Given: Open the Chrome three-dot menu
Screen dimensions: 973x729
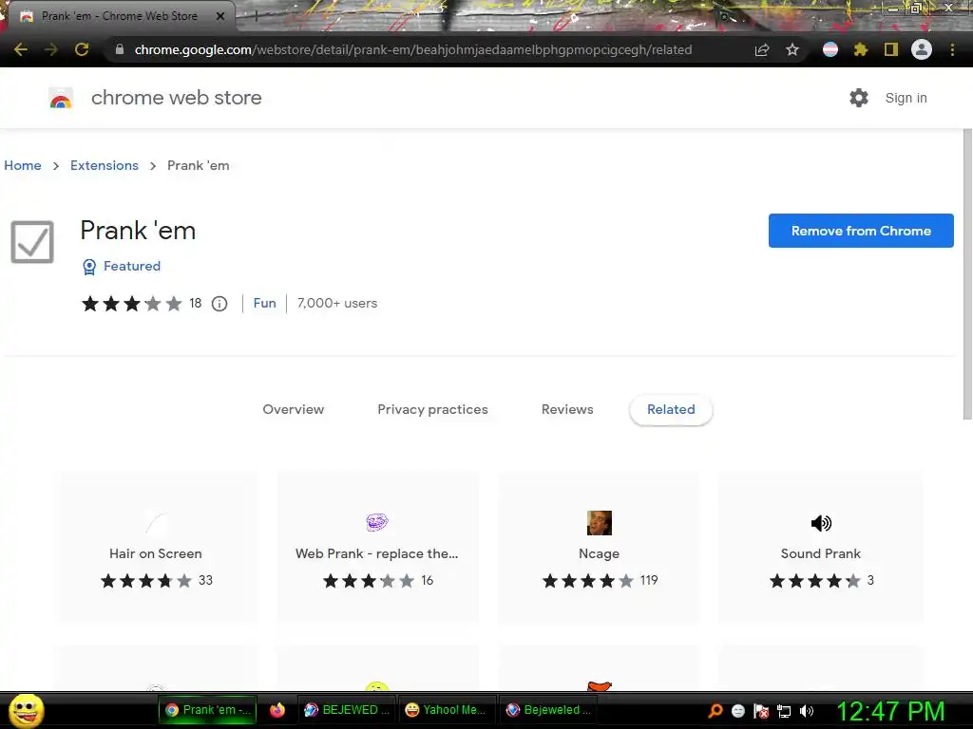Looking at the screenshot, I should pyautogui.click(x=952, y=49).
